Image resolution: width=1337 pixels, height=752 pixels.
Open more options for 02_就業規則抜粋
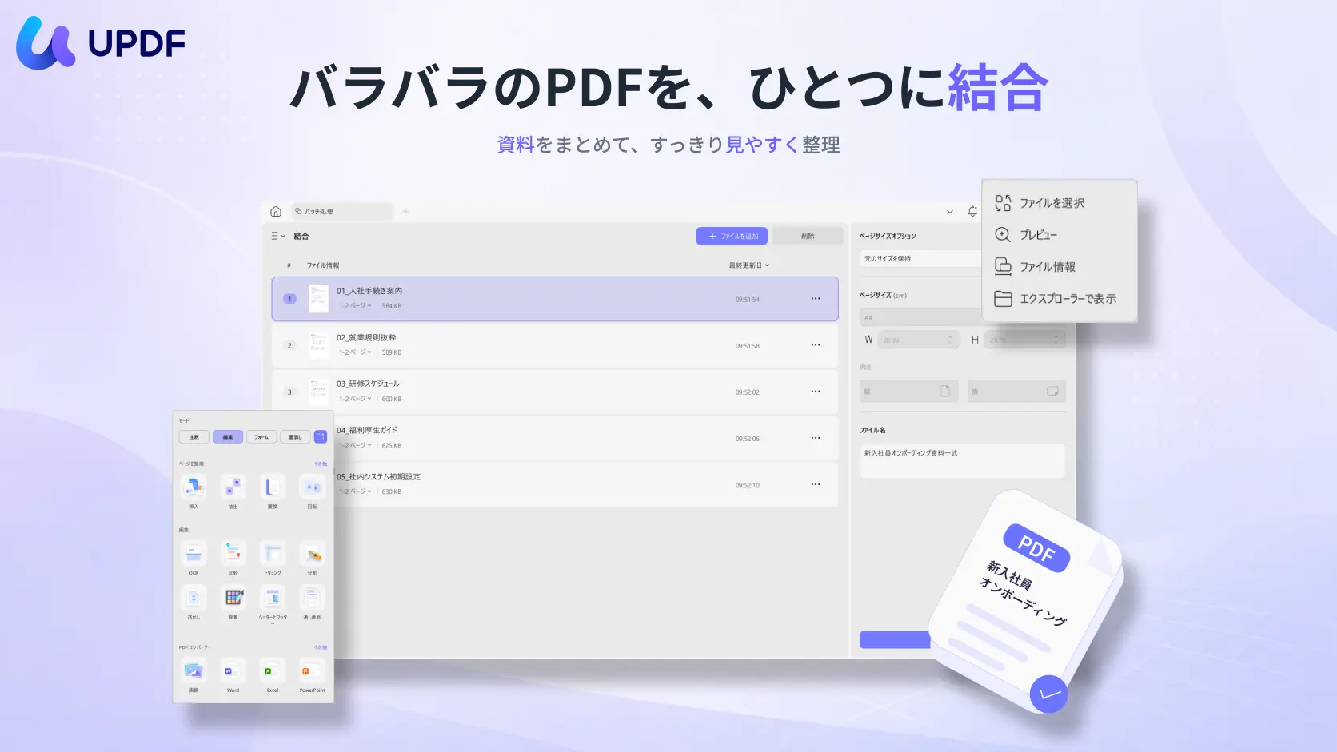816,345
